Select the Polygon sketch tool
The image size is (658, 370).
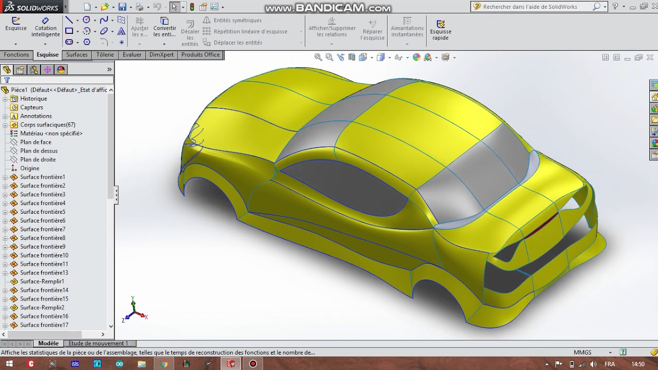pos(86,42)
